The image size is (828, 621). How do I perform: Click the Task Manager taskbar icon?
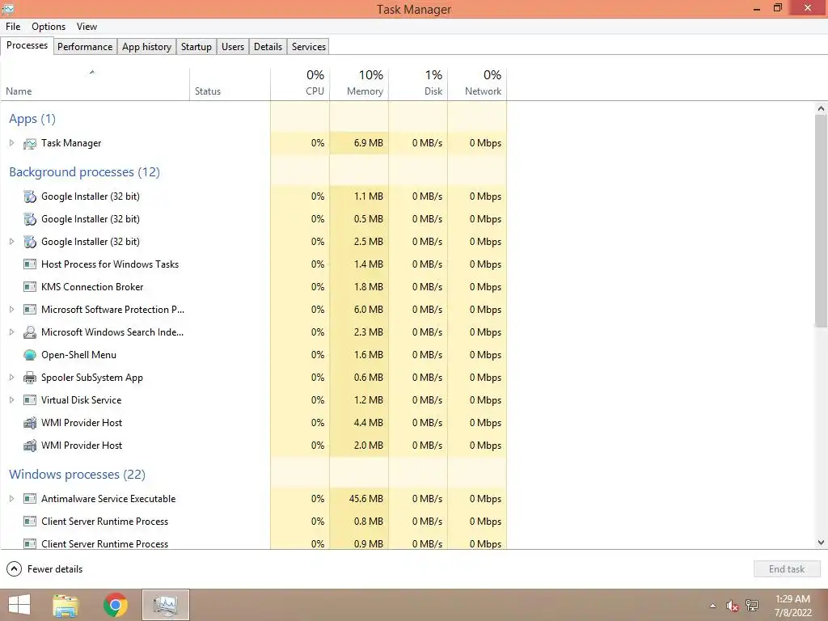click(x=165, y=605)
